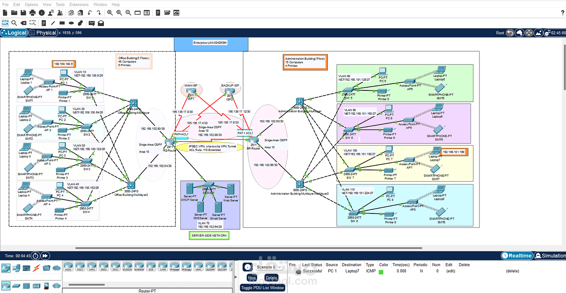566x293 pixels.
Task: Click (edit) for the PC 1 PDU
Action: pos(451,271)
